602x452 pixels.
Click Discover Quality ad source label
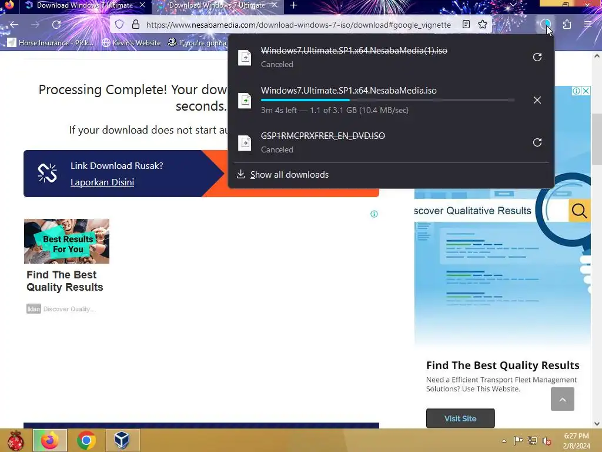(69, 309)
